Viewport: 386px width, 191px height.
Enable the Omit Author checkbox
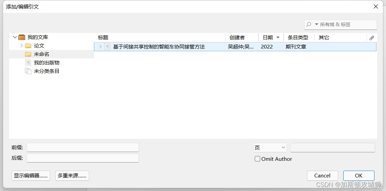[257, 159]
